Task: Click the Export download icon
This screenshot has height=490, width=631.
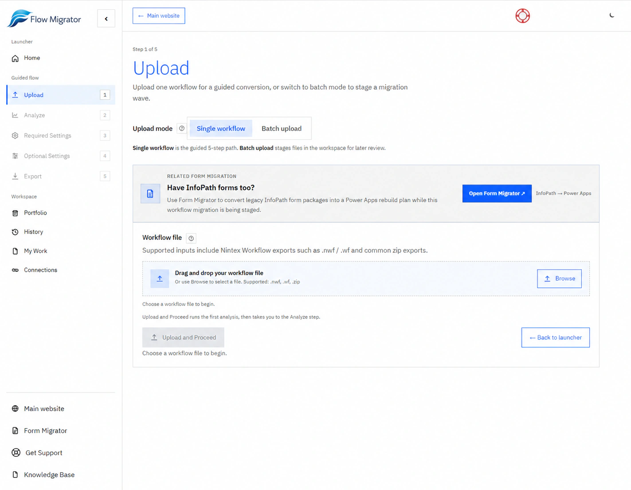Action: [15, 176]
